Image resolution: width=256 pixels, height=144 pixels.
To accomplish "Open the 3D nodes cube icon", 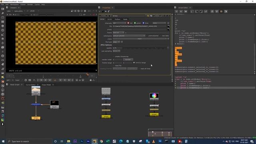I will point(3,47).
